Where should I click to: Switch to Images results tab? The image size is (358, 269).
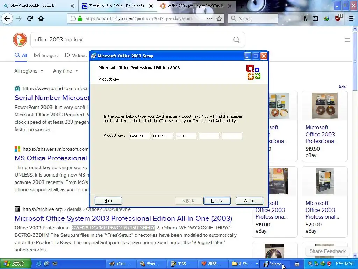(x=46, y=55)
